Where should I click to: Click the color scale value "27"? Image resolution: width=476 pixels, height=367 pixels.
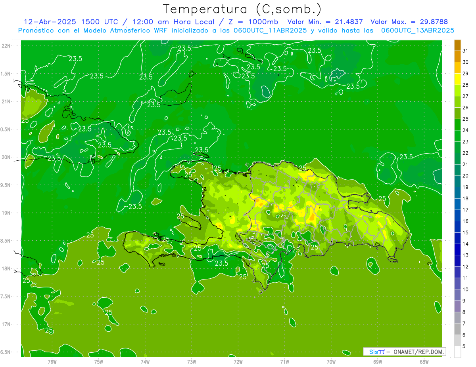[x=466, y=96]
